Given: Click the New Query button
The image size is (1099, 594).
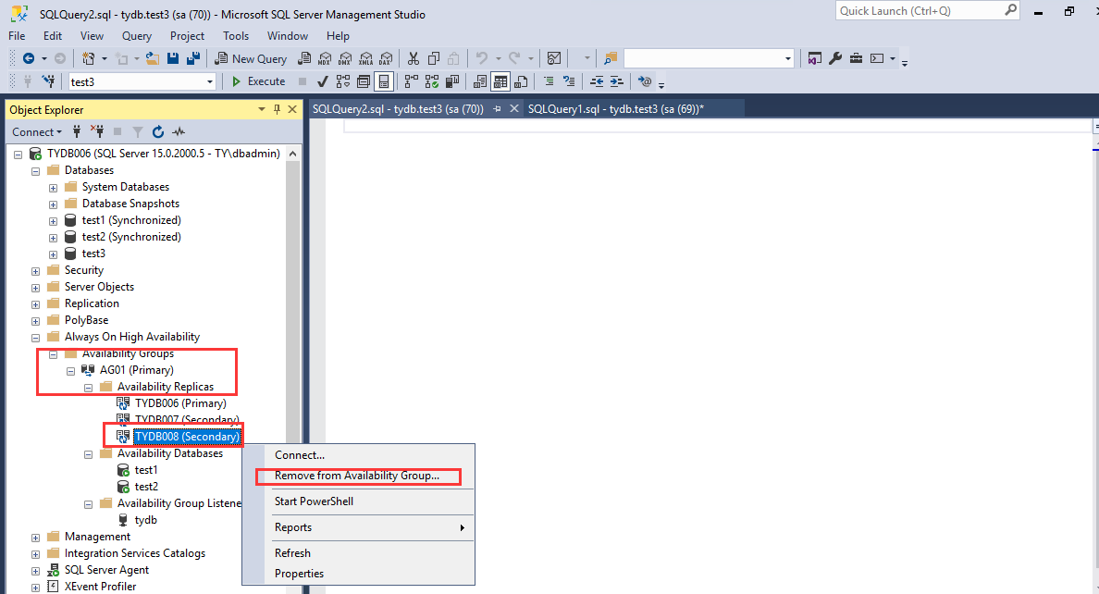Looking at the screenshot, I should (x=251, y=59).
